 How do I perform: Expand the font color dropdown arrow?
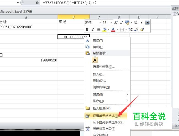pyautogui.click(x=117, y=29)
